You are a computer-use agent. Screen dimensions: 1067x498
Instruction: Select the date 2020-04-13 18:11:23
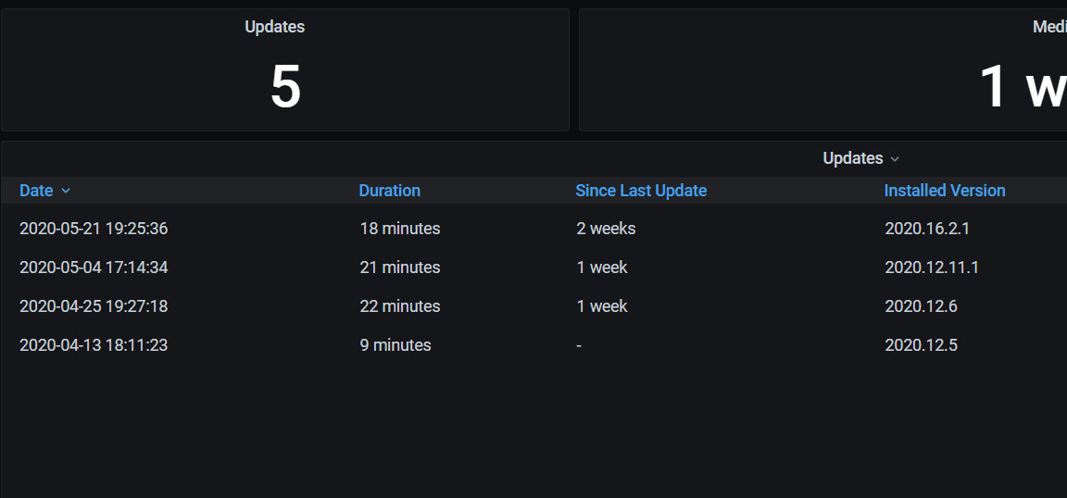pos(94,345)
